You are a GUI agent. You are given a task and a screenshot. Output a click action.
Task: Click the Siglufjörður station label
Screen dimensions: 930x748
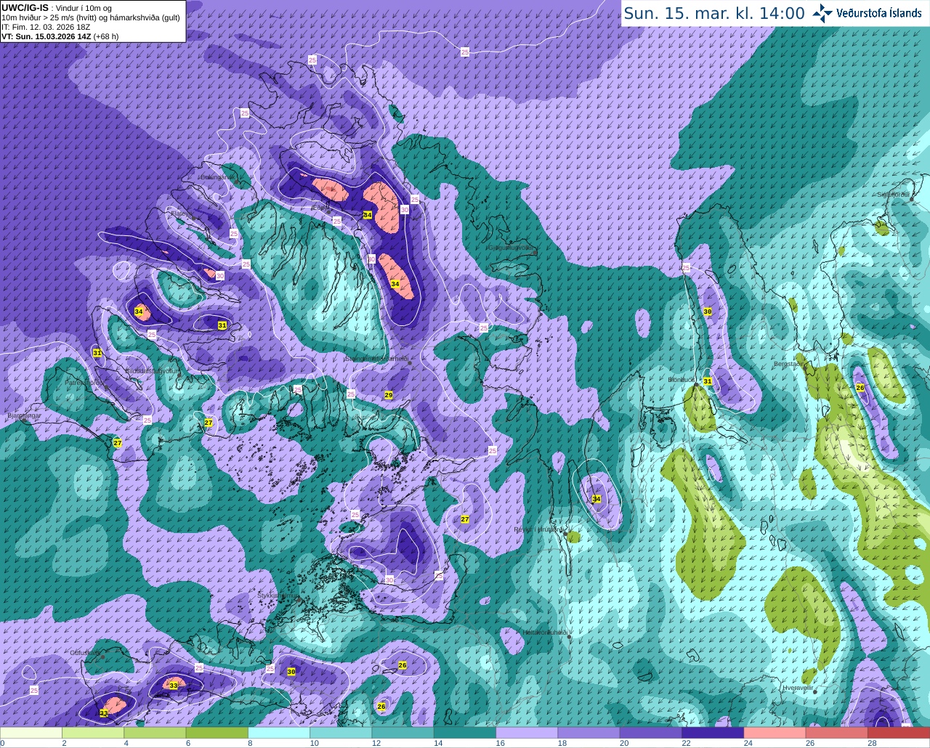[x=893, y=195]
